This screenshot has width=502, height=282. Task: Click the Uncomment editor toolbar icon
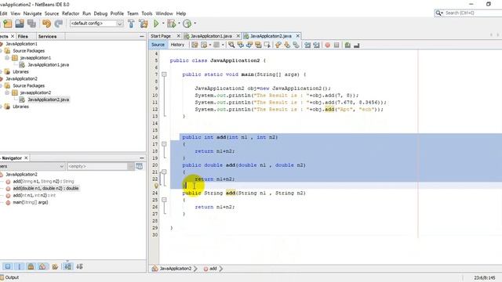tap(357, 45)
